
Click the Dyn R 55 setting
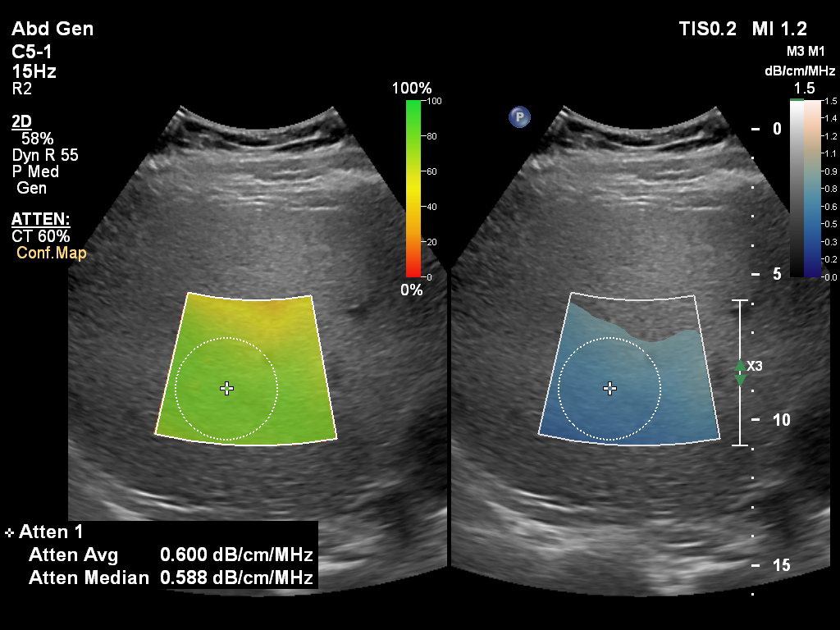[45, 155]
